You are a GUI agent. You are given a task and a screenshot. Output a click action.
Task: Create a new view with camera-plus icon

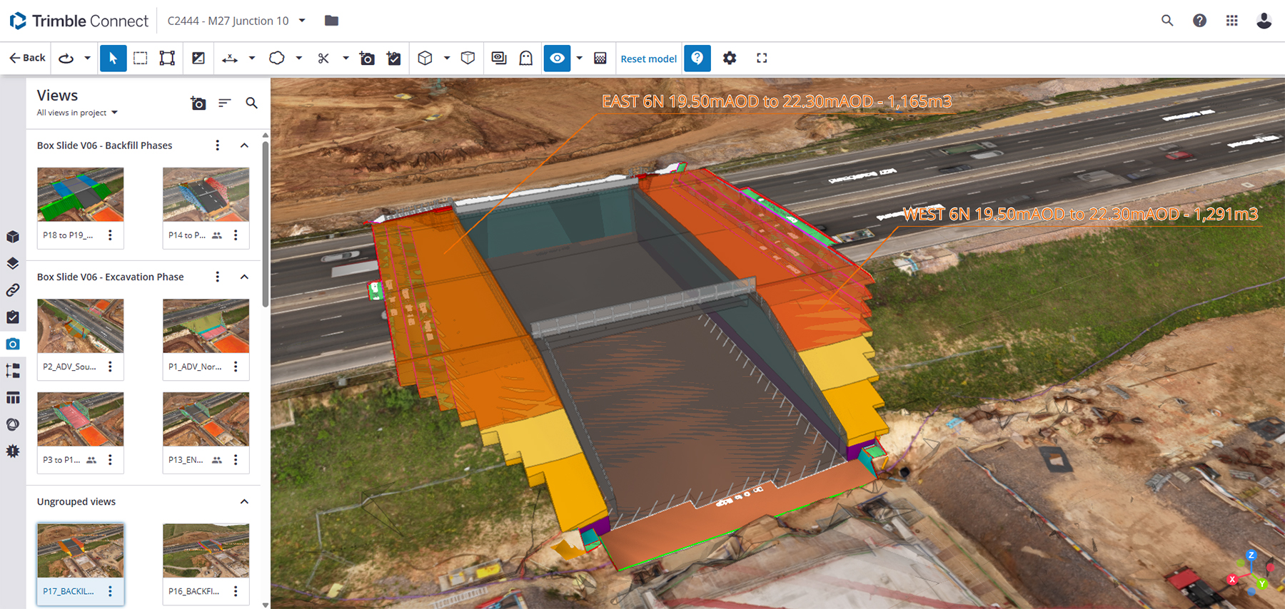pyautogui.click(x=198, y=103)
